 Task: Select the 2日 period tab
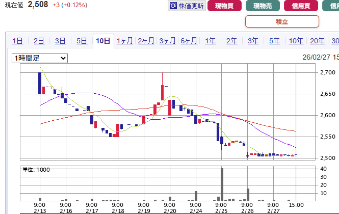39,41
